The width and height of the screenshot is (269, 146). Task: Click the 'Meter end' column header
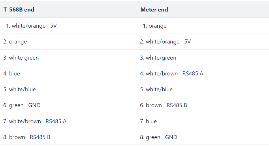coord(154,10)
